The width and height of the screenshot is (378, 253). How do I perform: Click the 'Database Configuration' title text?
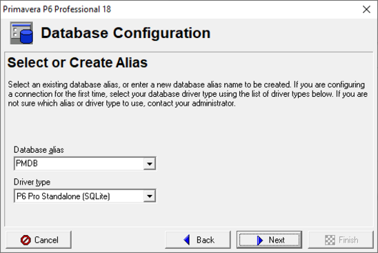click(126, 33)
